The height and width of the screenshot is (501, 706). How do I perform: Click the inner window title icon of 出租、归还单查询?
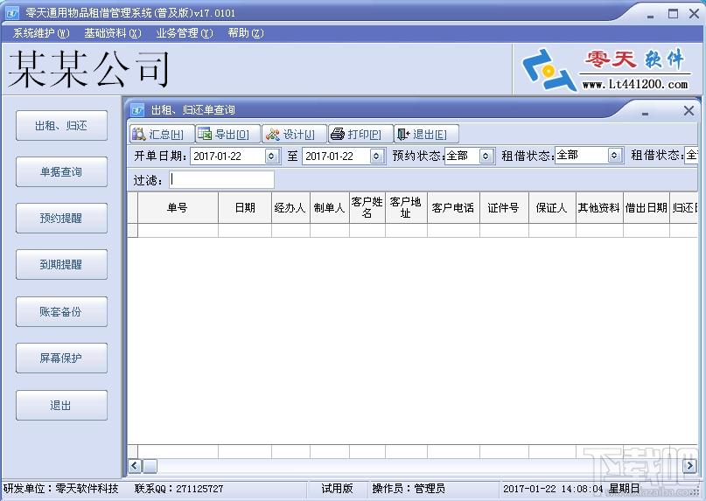(x=137, y=110)
